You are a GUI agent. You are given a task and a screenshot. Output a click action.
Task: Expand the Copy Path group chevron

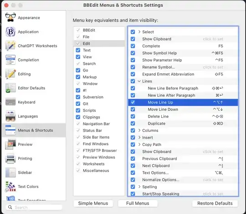(x=139, y=145)
